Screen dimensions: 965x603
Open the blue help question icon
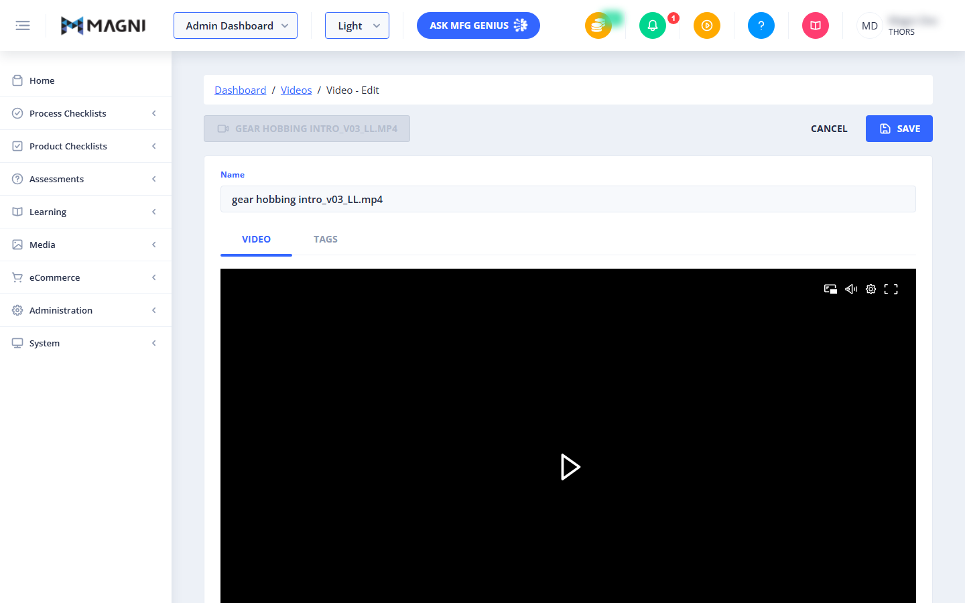[x=761, y=25]
